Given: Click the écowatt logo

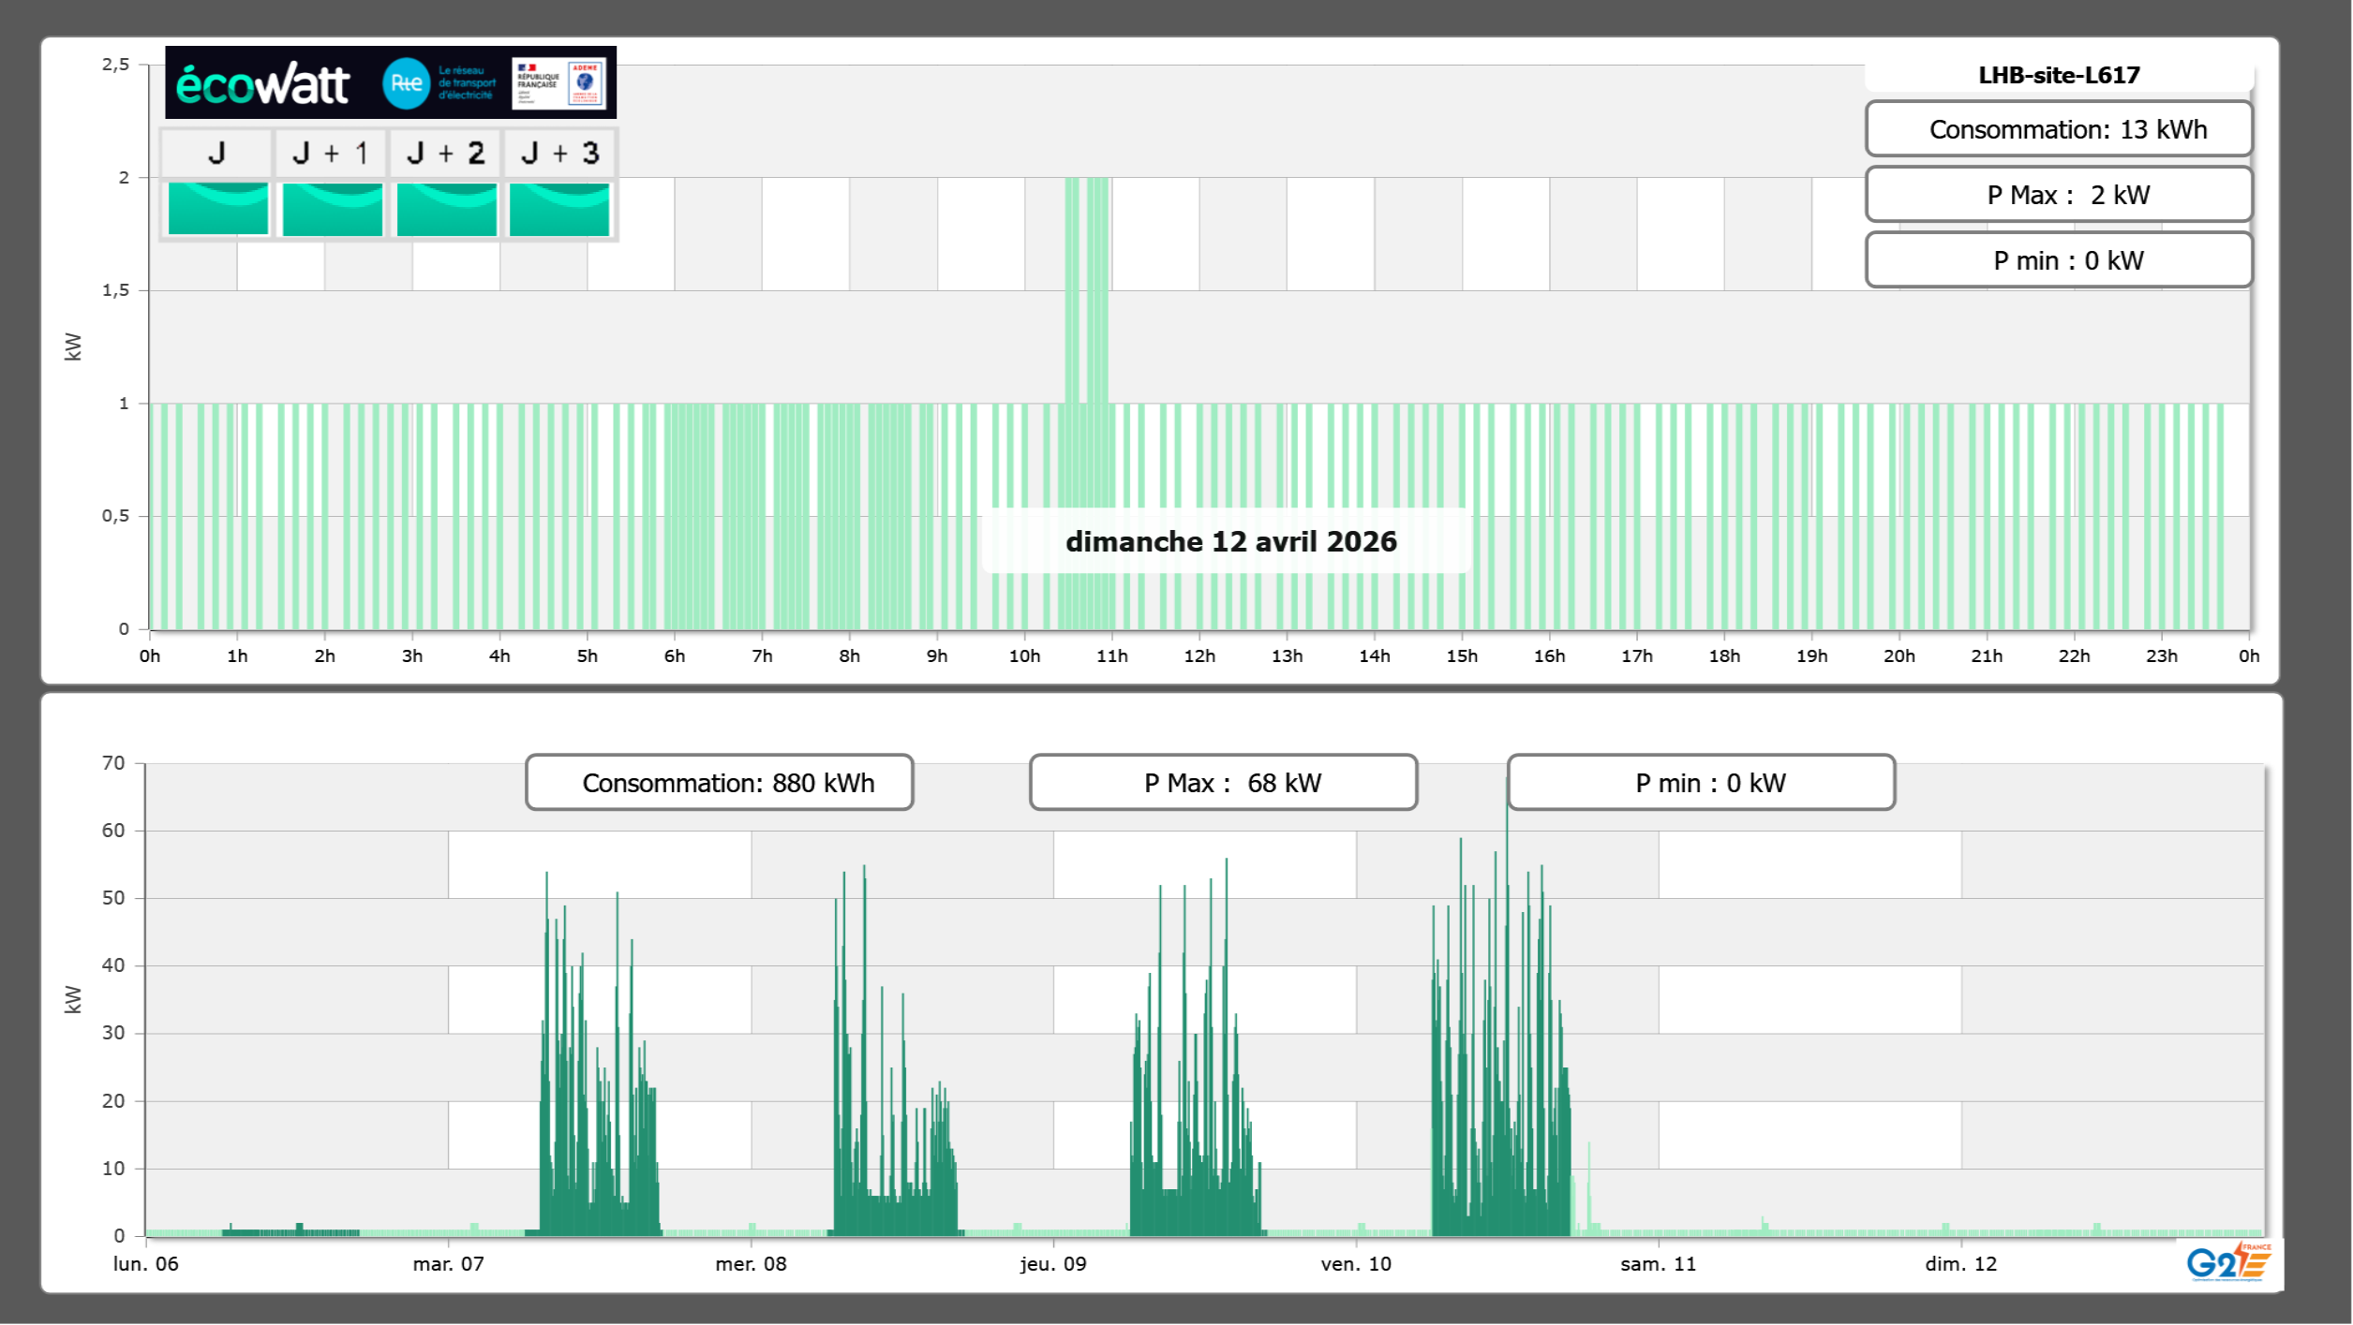Looking at the screenshot, I should (262, 84).
